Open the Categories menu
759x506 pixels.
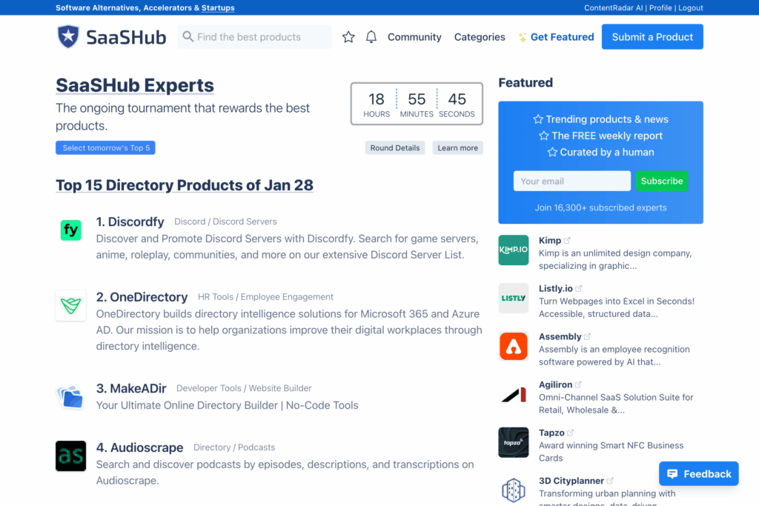point(480,37)
